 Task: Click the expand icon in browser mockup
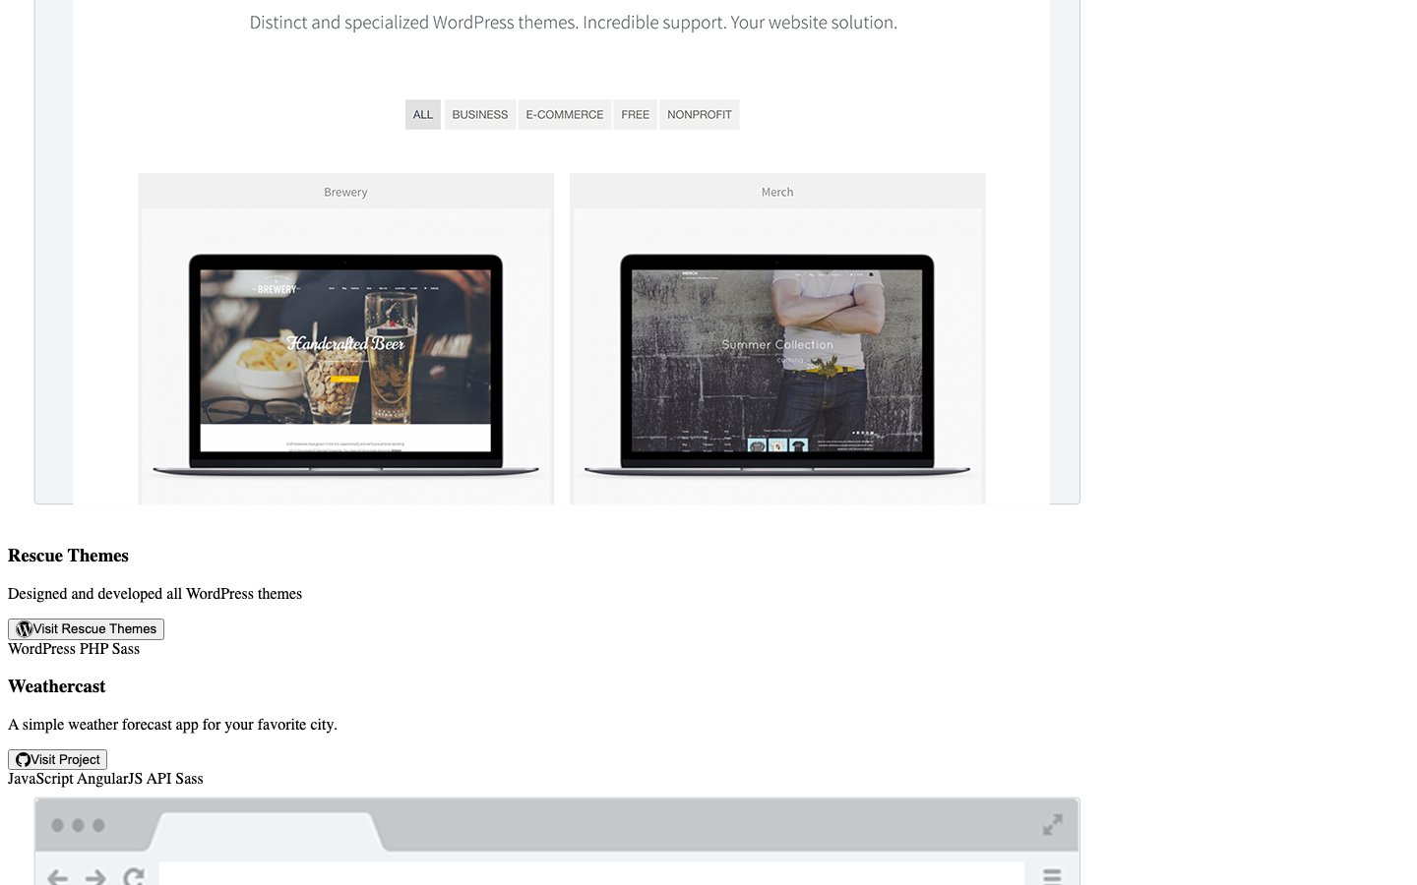pyautogui.click(x=1052, y=825)
